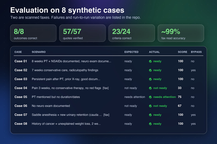Click the score 67 in Case 06 row
Screen dimensions: 217x144
coord(180,106)
